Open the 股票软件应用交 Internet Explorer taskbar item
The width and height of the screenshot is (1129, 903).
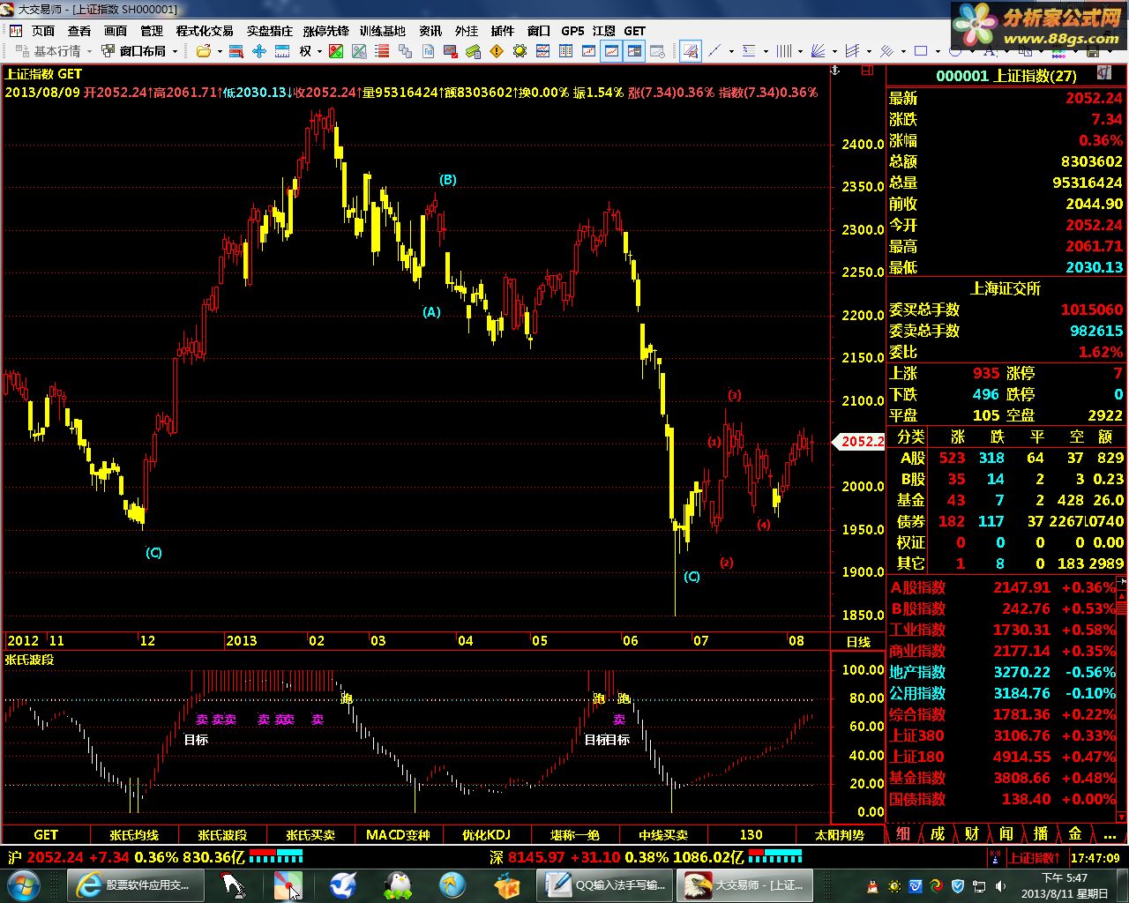click(136, 884)
